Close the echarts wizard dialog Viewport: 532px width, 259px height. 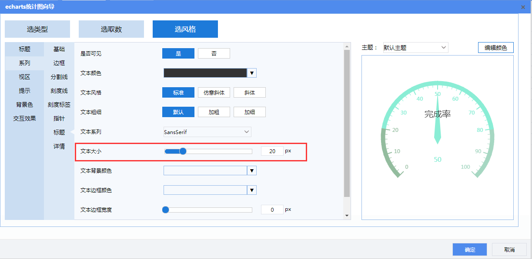[522, 7]
